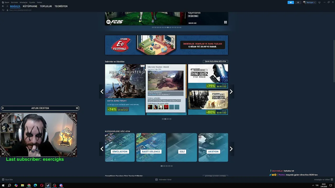Click the store URL address field
This screenshot has height=188, width=335.
coord(20,10)
